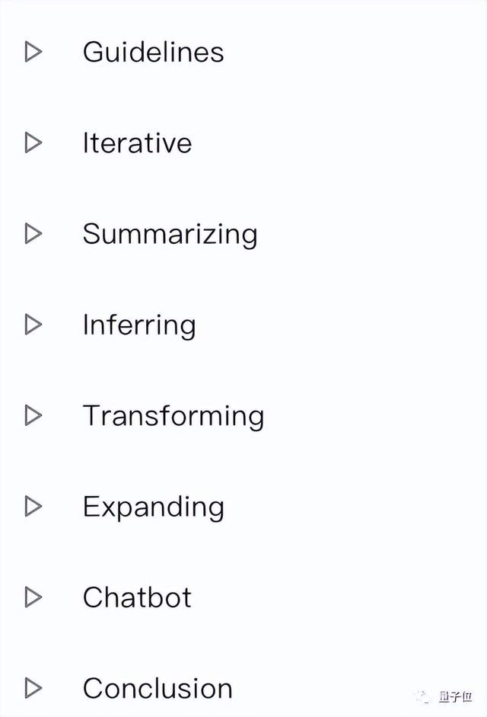Unfold Conclusion using its triangle icon

(x=33, y=688)
